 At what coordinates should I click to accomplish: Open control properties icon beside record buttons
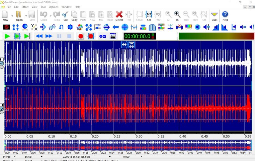click(103, 36)
